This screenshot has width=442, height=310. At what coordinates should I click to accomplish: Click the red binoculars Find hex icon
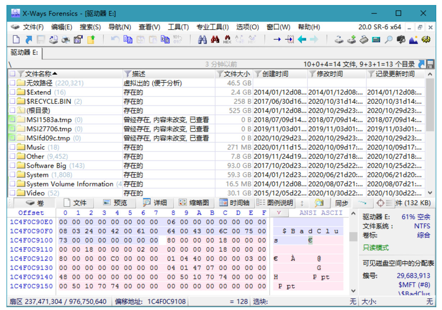(x=215, y=40)
